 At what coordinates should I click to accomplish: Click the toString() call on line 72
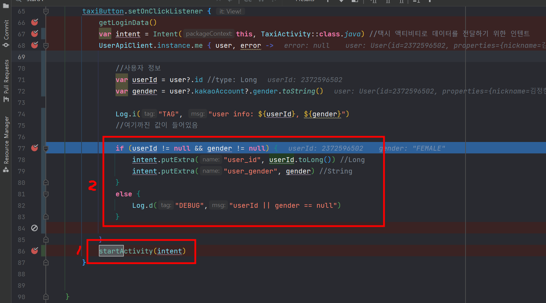302,91
